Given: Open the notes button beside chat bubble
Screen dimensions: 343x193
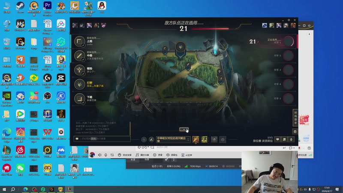Looking at the screenshot, I should point(284,139).
